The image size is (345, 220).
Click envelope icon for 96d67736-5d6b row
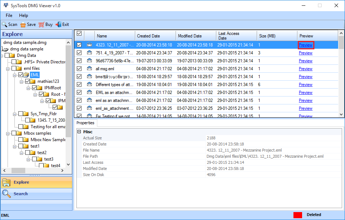pyautogui.click(x=89, y=60)
